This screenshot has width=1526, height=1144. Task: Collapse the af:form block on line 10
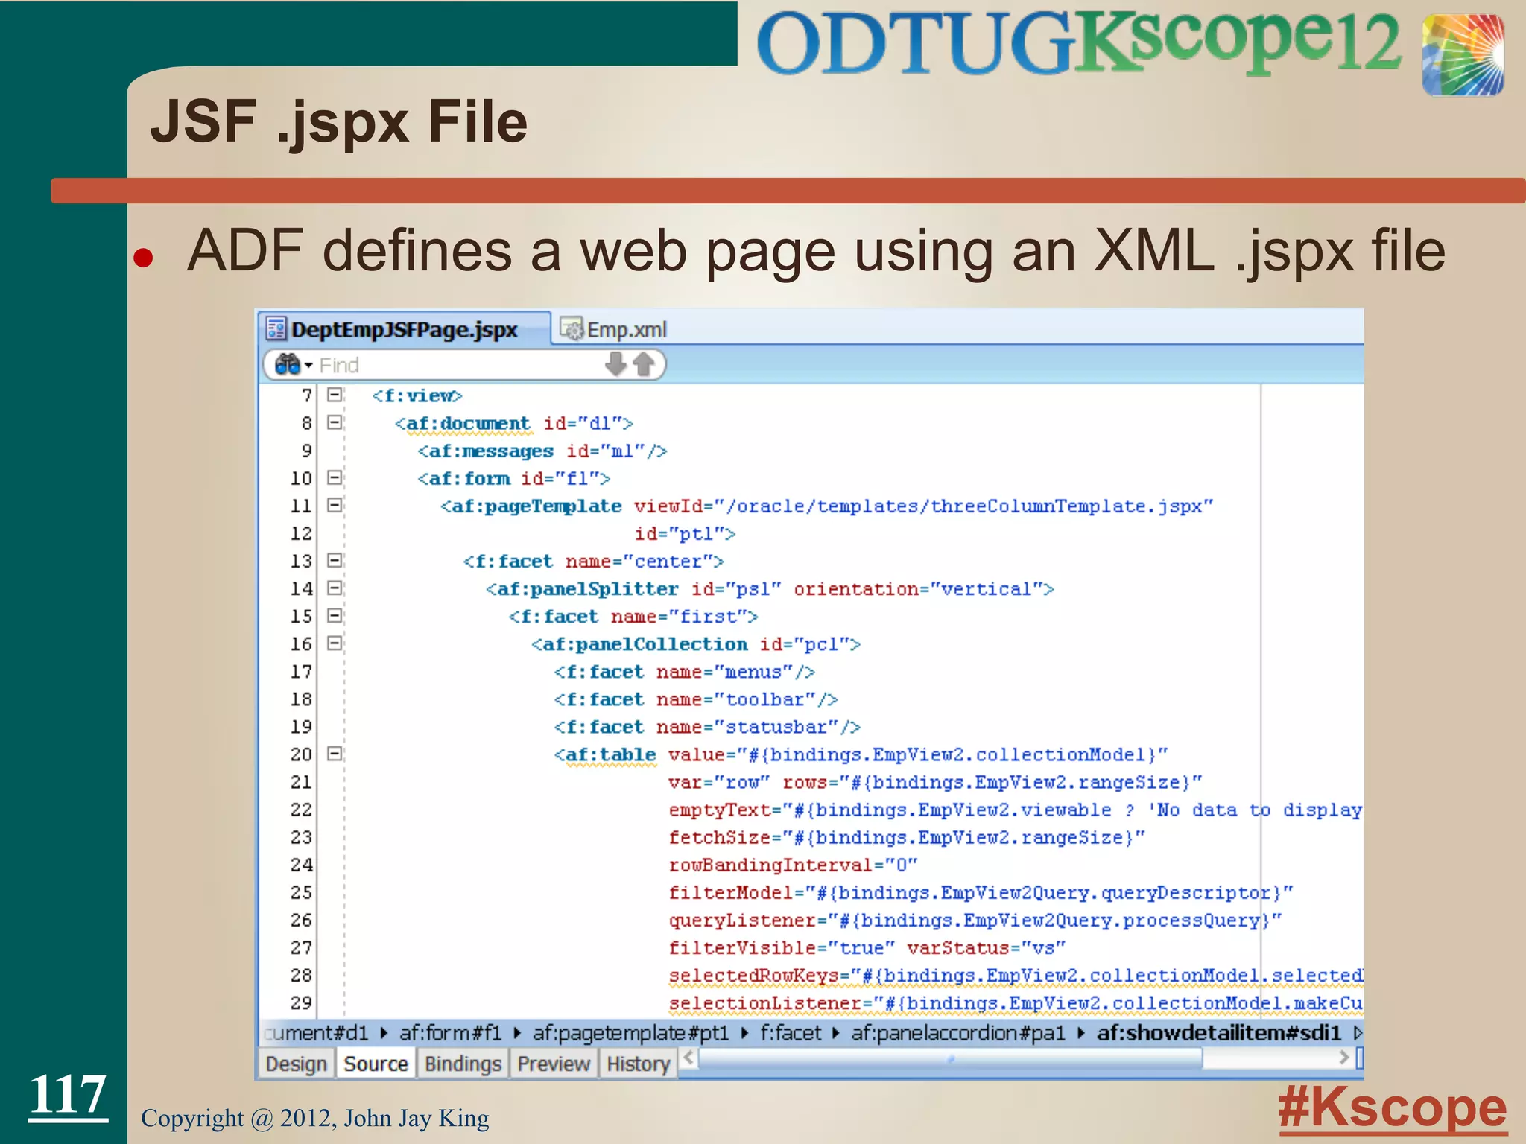335,477
